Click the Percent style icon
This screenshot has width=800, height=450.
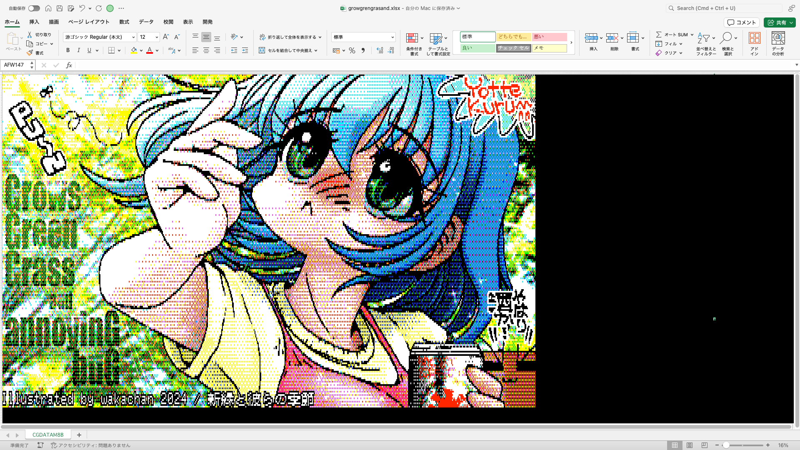click(x=352, y=50)
